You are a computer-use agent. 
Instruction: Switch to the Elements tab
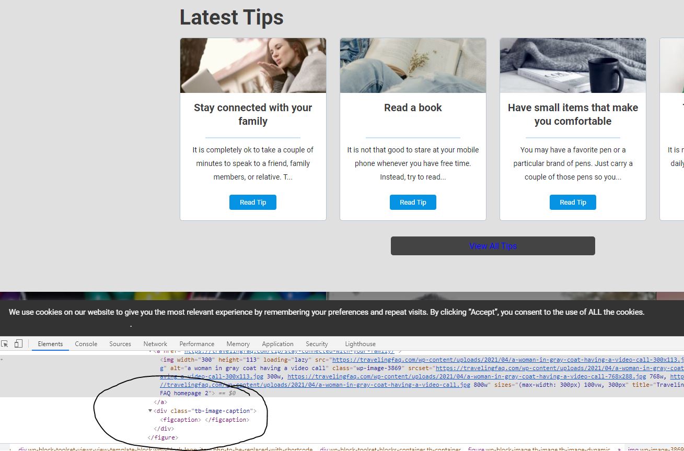(x=50, y=344)
